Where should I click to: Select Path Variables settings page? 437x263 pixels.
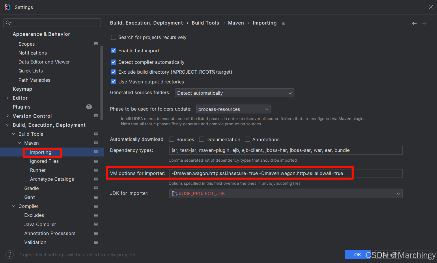tap(34, 80)
